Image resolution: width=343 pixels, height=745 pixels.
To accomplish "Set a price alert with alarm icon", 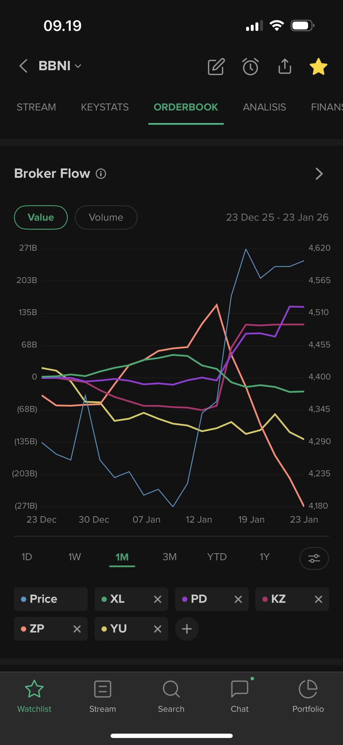I will click(250, 67).
